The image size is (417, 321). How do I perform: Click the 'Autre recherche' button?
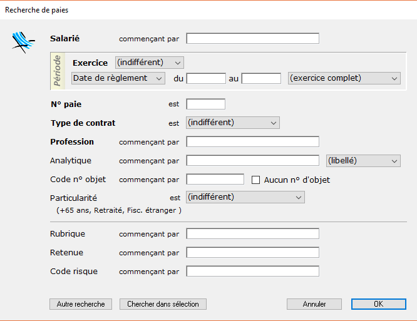point(81,304)
